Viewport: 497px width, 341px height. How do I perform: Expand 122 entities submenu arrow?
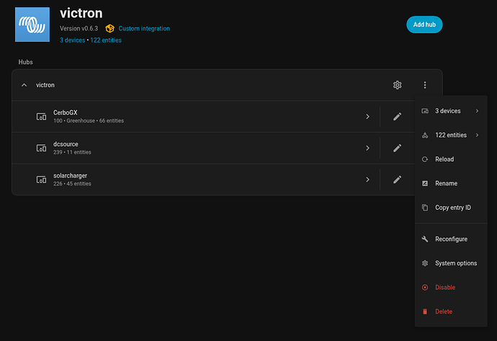[x=477, y=135]
